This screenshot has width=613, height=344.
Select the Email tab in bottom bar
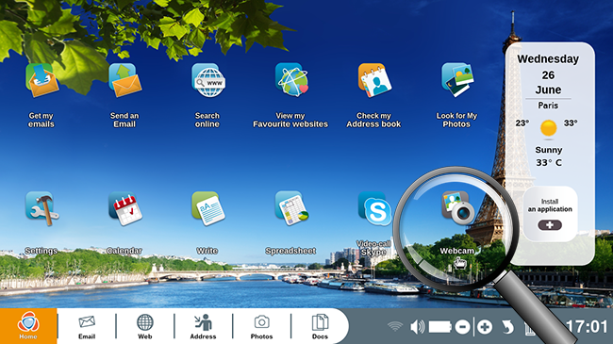tap(87, 327)
